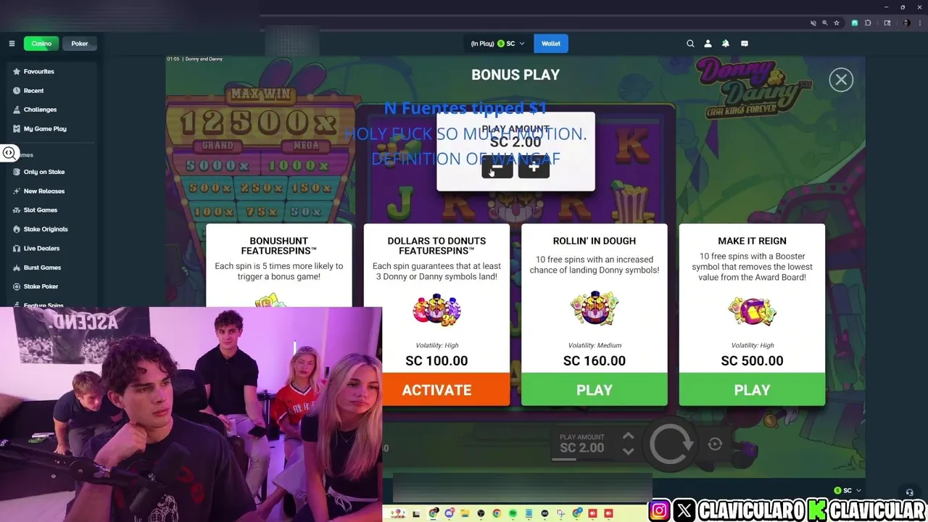Select Burst Games category
Viewport: 928px width, 522px height.
coord(51,268)
